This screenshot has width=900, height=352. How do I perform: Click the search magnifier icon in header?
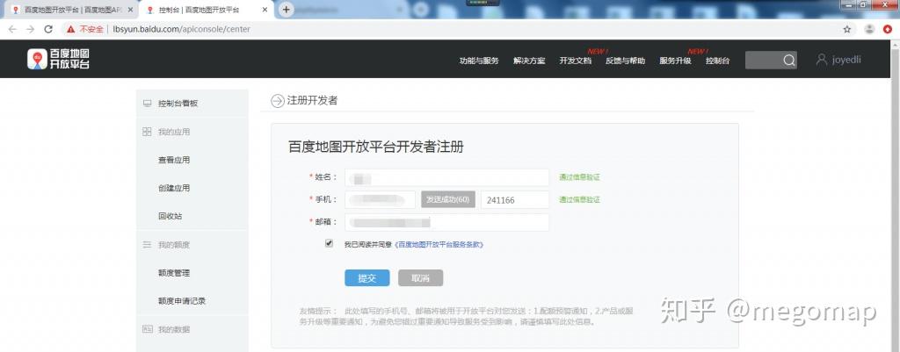click(x=789, y=61)
